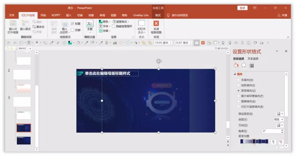Click the rotation handle above the shape
The height and width of the screenshot is (156, 296).
159,61
